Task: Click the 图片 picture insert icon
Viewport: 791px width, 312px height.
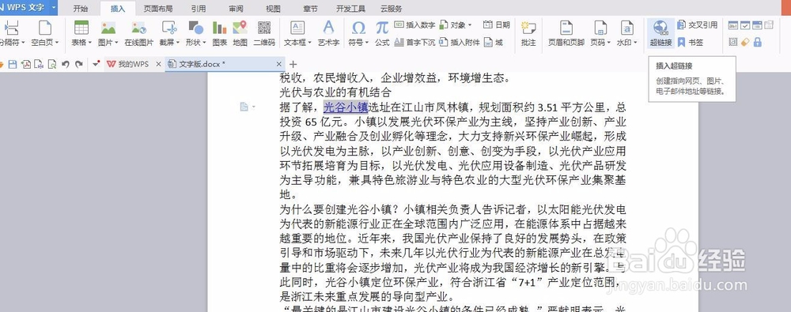Action: coord(108,28)
